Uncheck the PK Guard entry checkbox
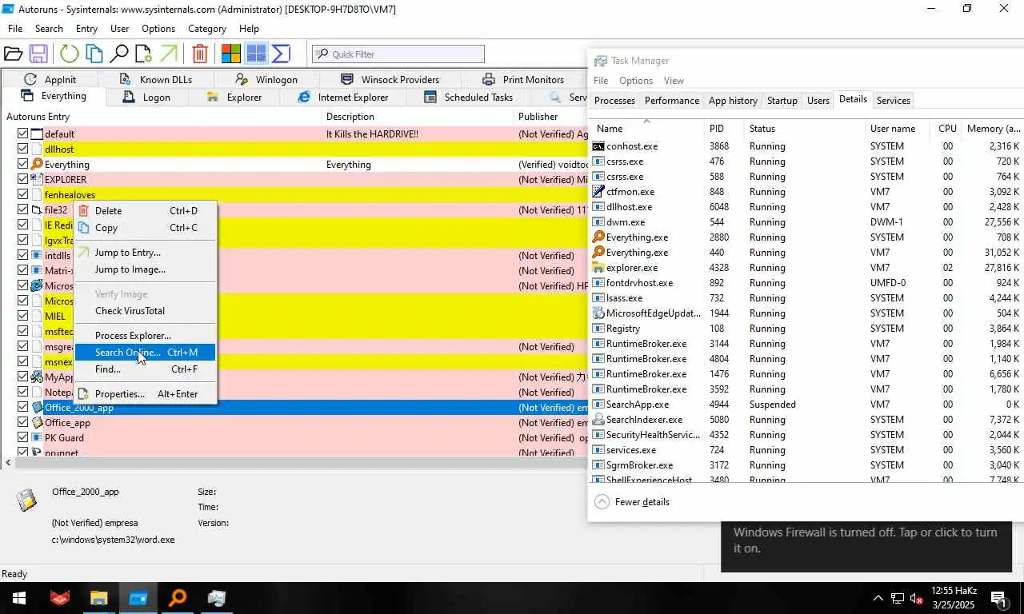This screenshot has width=1024, height=614. (x=22, y=438)
